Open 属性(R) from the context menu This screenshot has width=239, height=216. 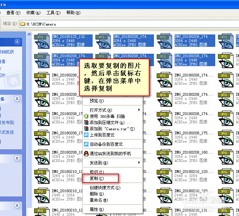pyautogui.click(x=113, y=209)
